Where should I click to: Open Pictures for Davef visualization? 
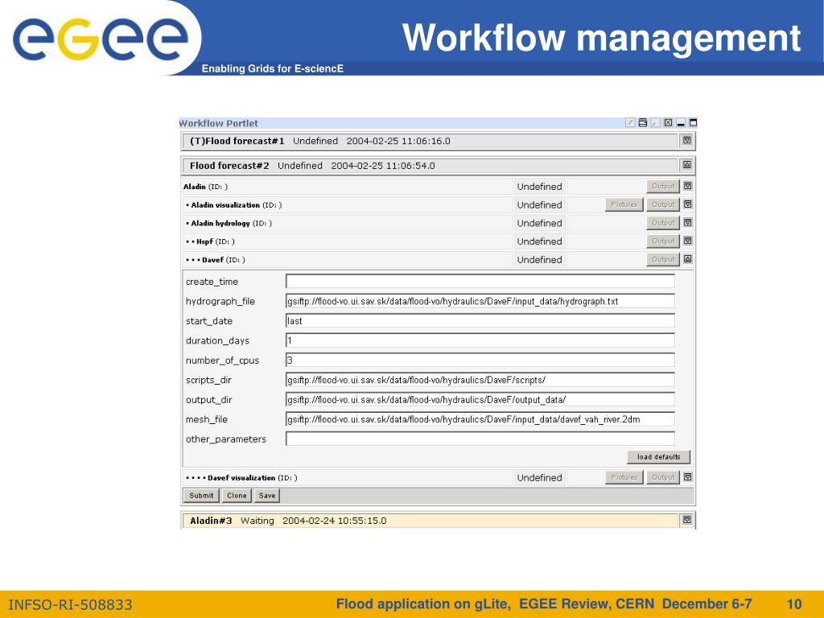click(624, 477)
